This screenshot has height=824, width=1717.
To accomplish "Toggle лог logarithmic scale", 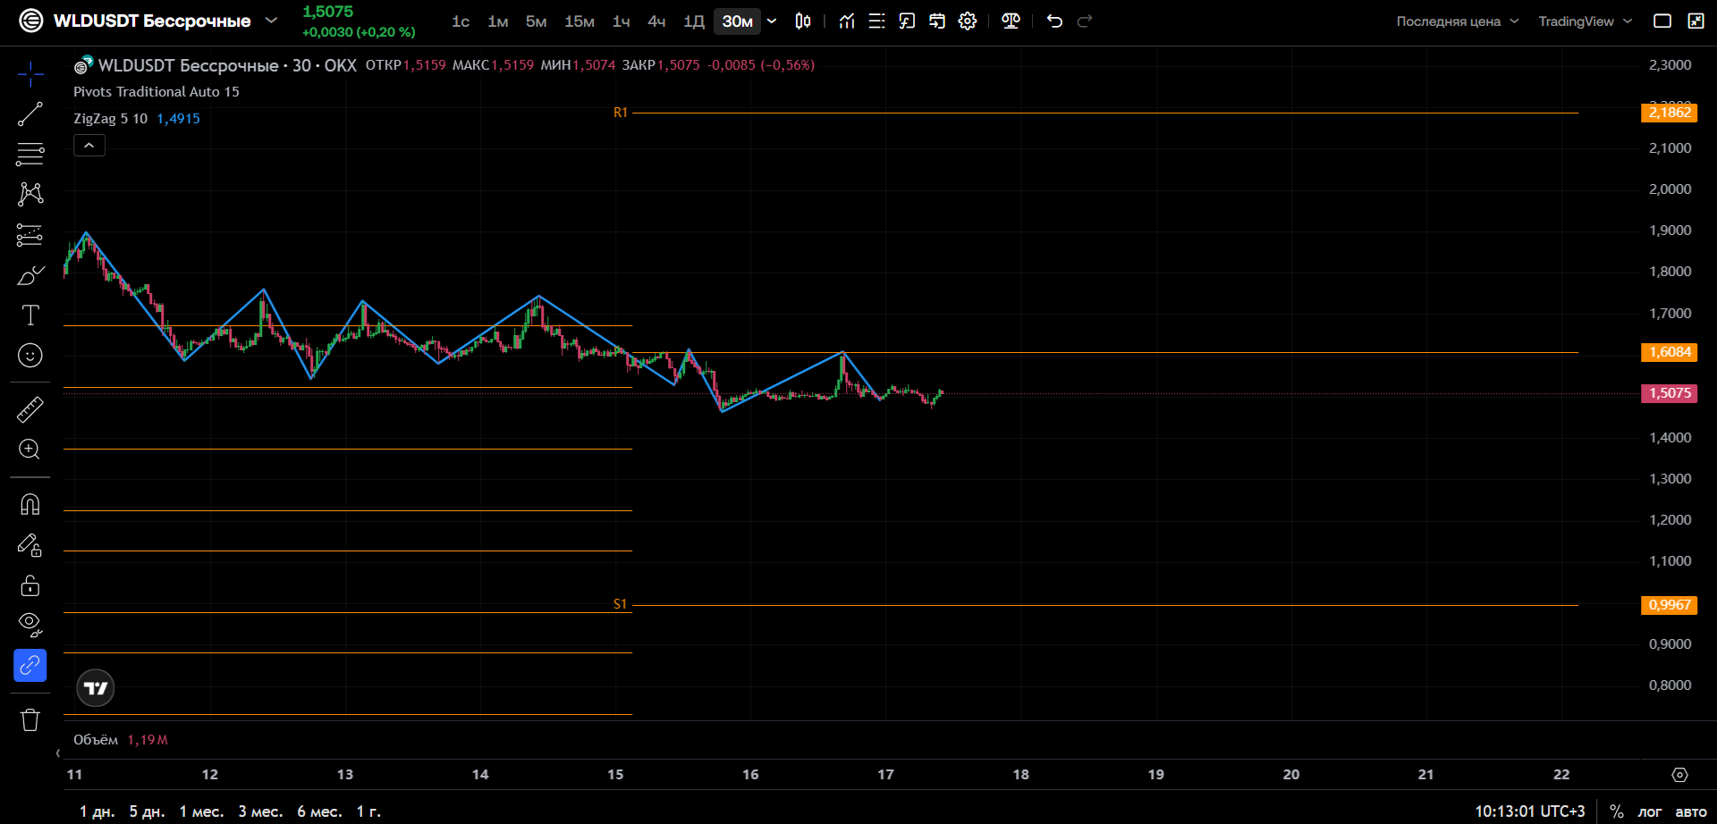I will 1649,811.
